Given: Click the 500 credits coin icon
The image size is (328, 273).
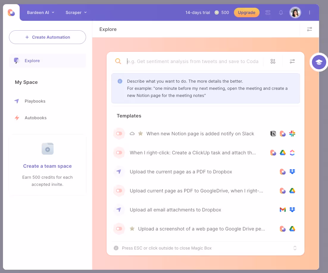Looking at the screenshot, I should point(217,12).
